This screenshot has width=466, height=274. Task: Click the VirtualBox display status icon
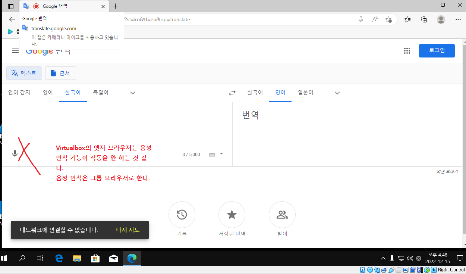(405, 270)
